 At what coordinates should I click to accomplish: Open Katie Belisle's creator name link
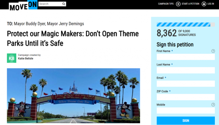pyautogui.click(x=26, y=59)
